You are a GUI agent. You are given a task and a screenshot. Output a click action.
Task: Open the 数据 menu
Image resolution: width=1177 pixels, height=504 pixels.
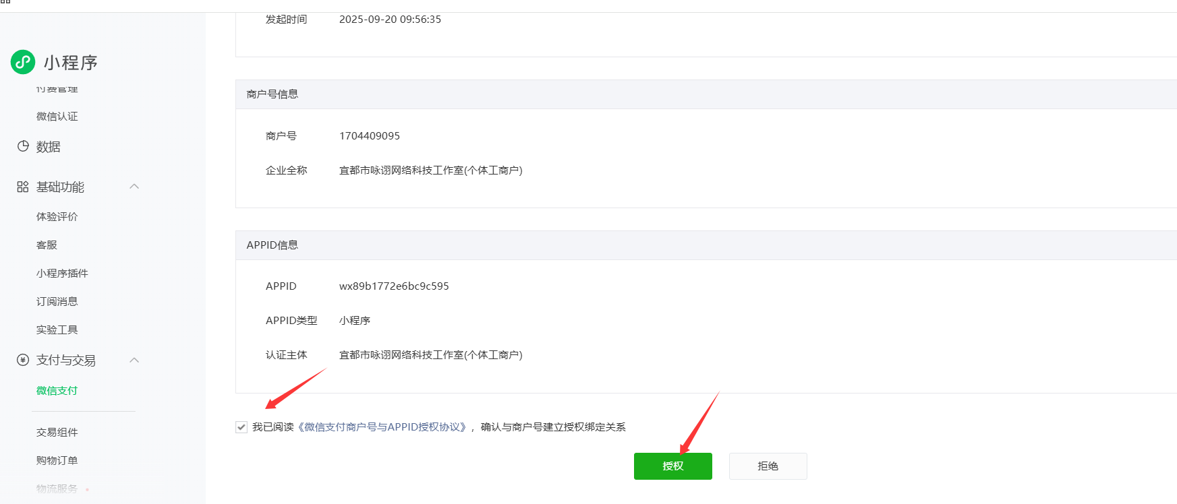pos(49,147)
